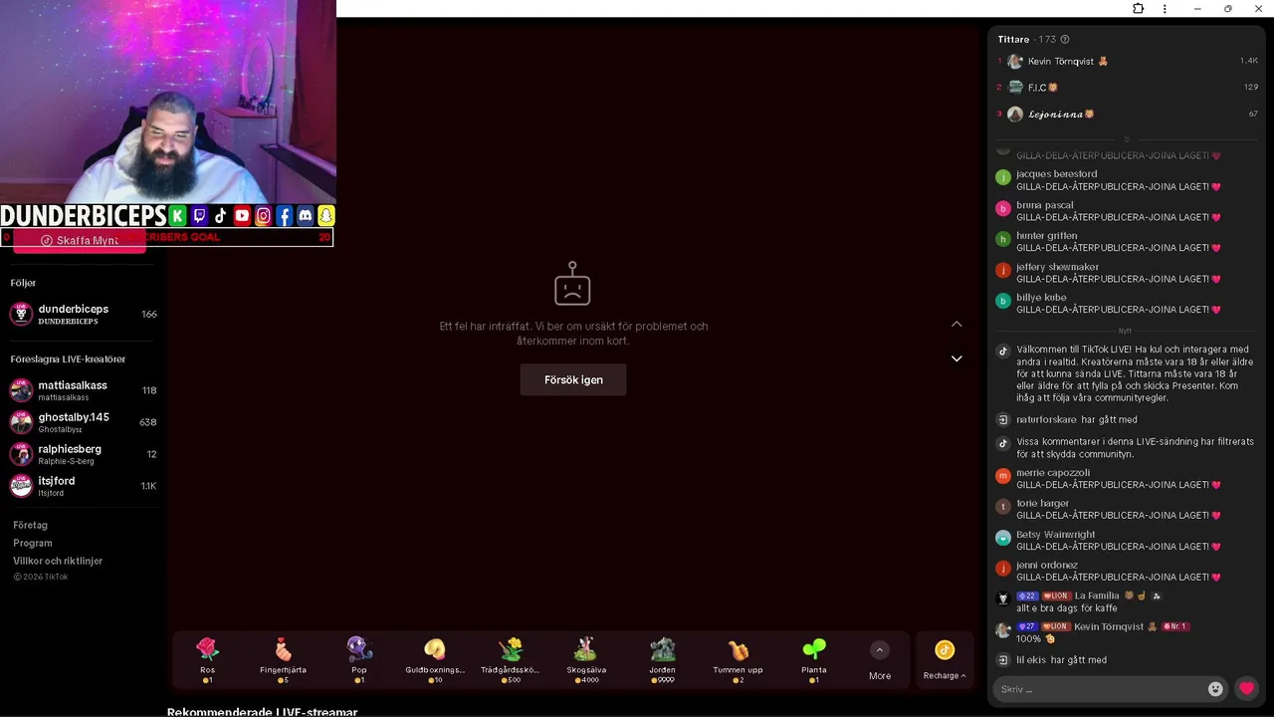Image resolution: width=1274 pixels, height=717 pixels.
Task: Open suggested creator ghostalby.145
Action: [84, 422]
